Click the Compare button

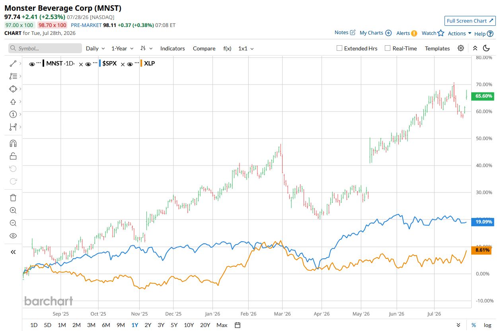click(204, 48)
